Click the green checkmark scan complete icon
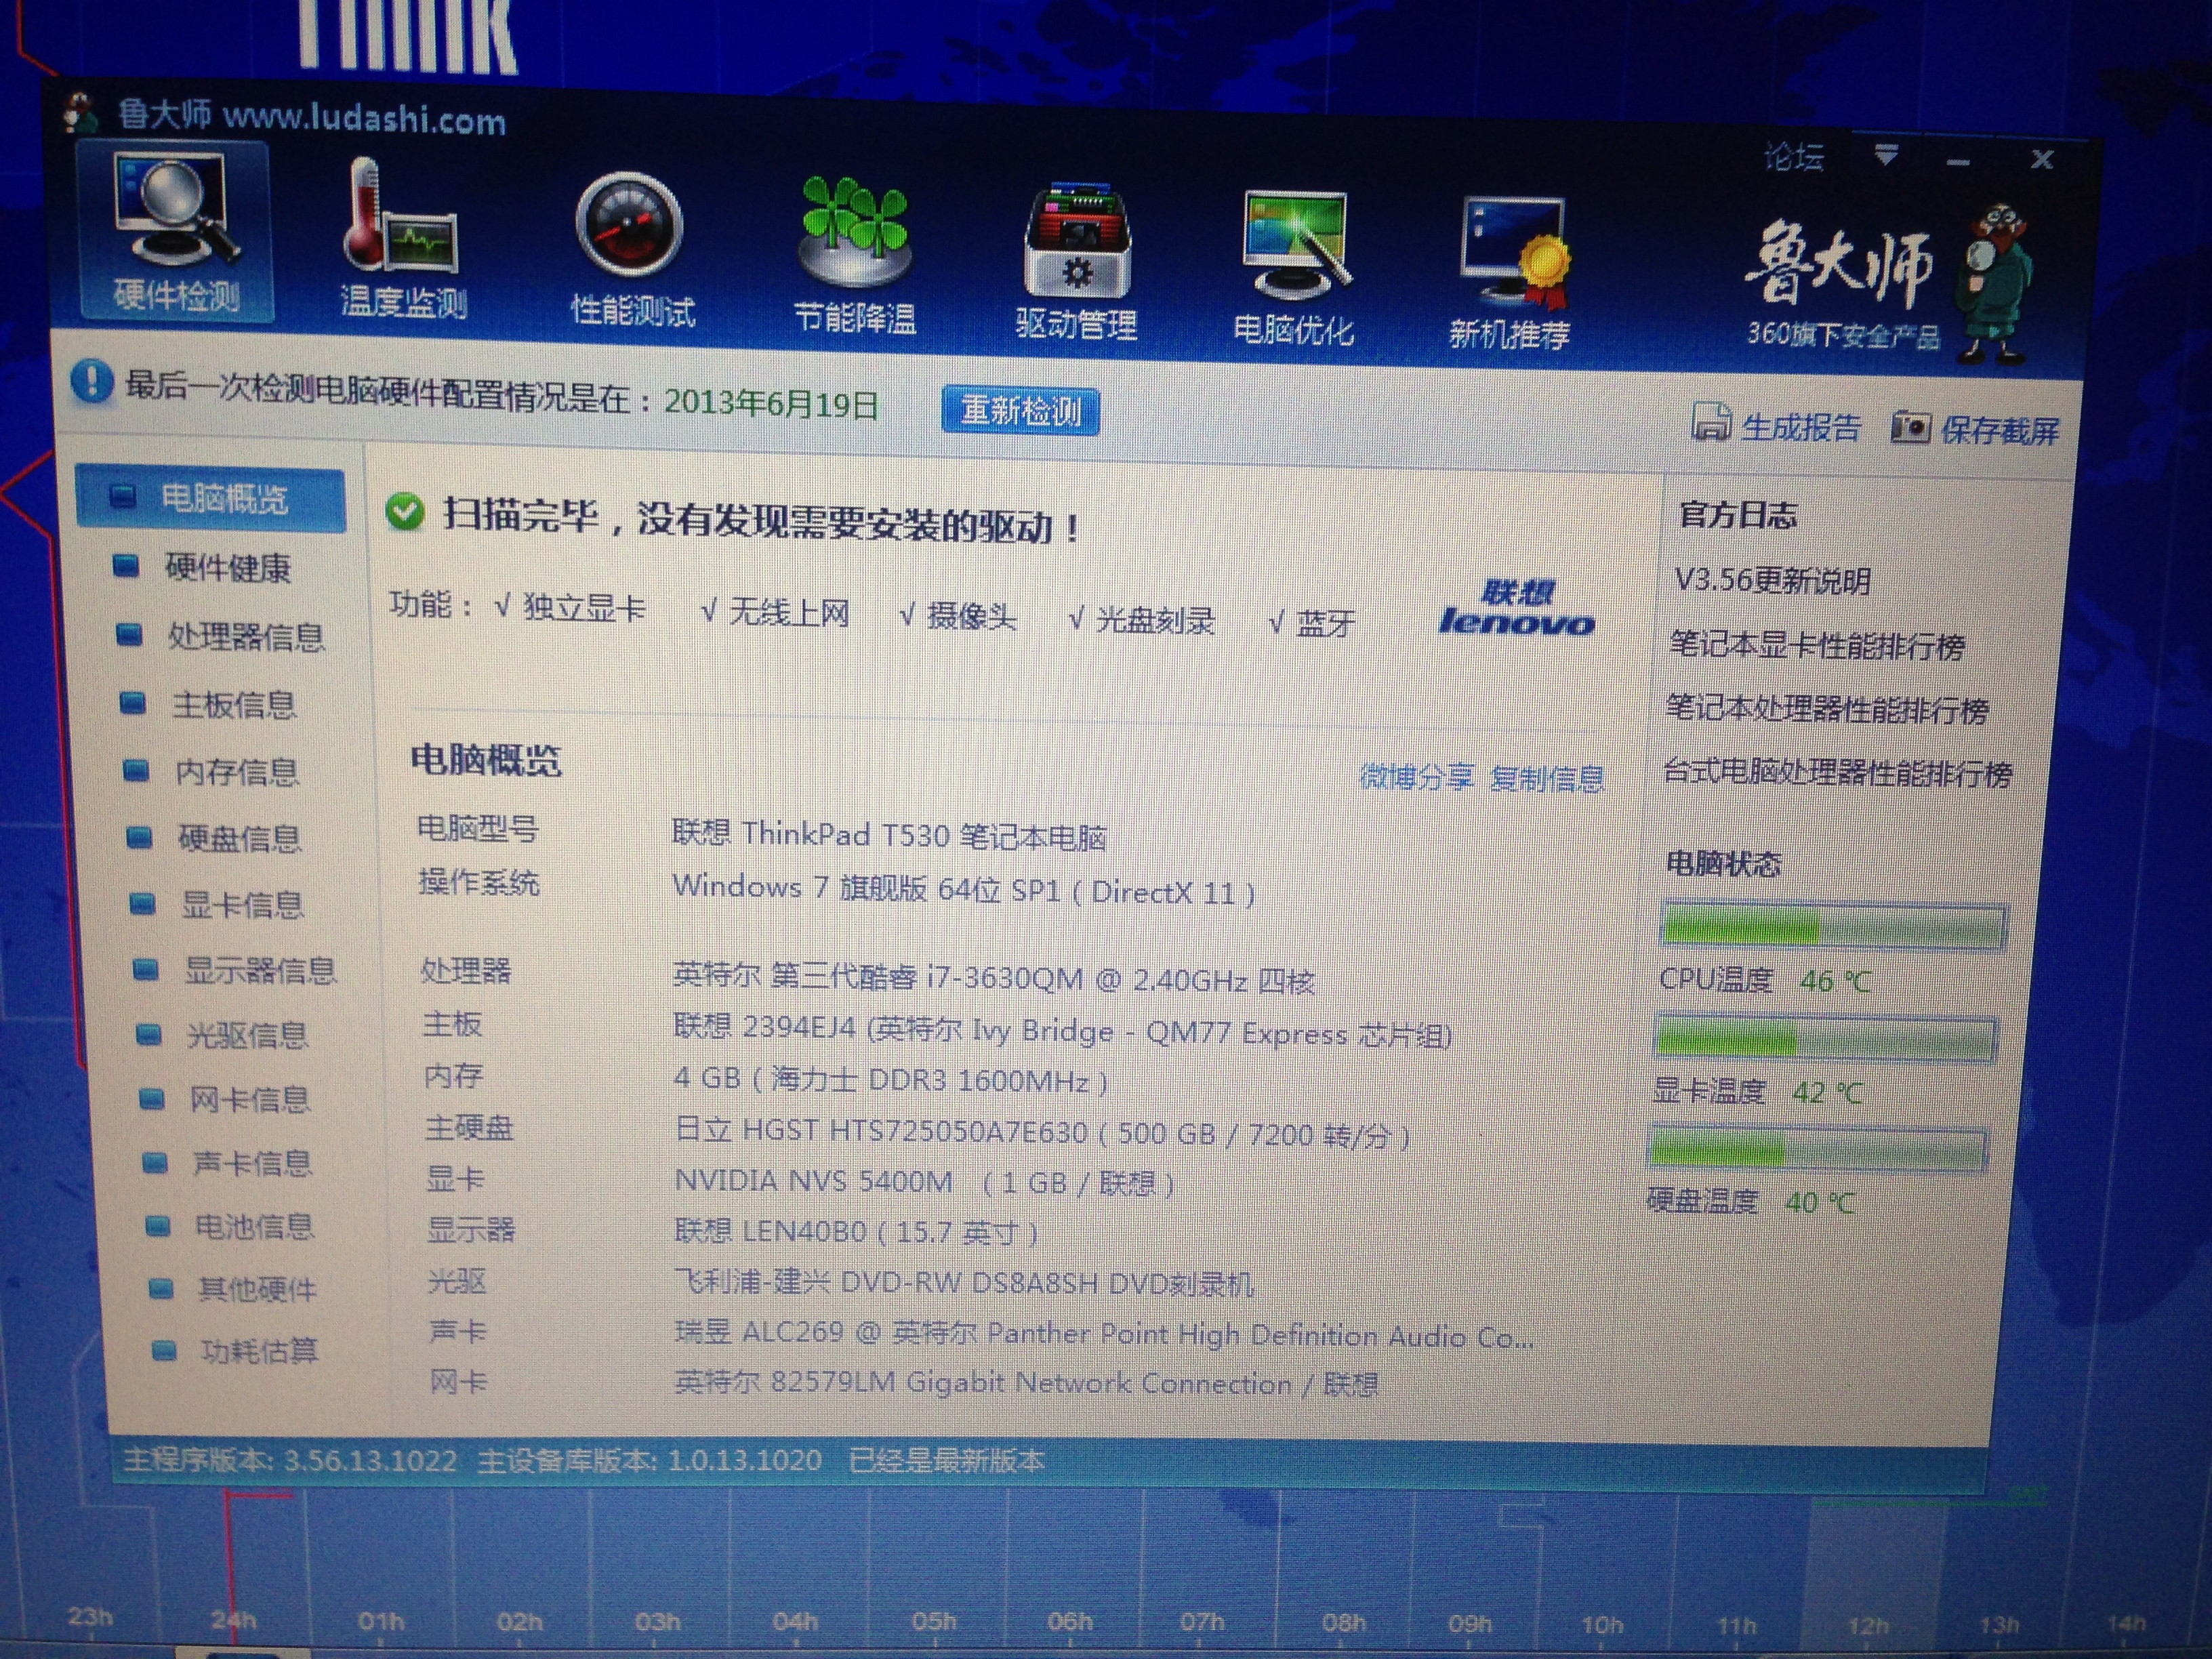The image size is (2212, 1659). [x=404, y=512]
